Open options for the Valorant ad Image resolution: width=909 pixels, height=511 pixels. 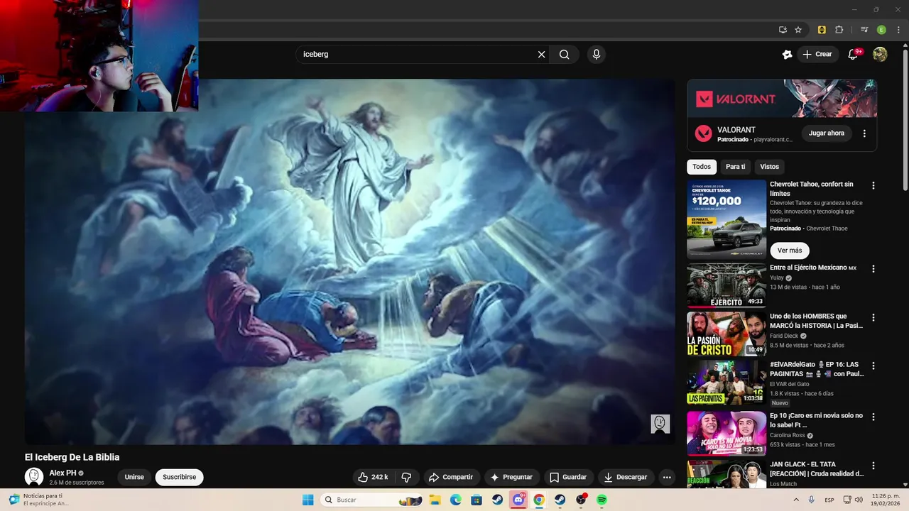(864, 133)
